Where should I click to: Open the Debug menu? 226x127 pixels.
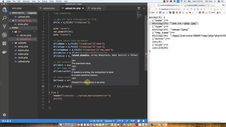click(x=44, y=1)
